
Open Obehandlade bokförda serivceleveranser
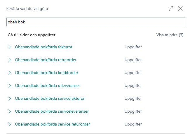[x=52, y=111]
